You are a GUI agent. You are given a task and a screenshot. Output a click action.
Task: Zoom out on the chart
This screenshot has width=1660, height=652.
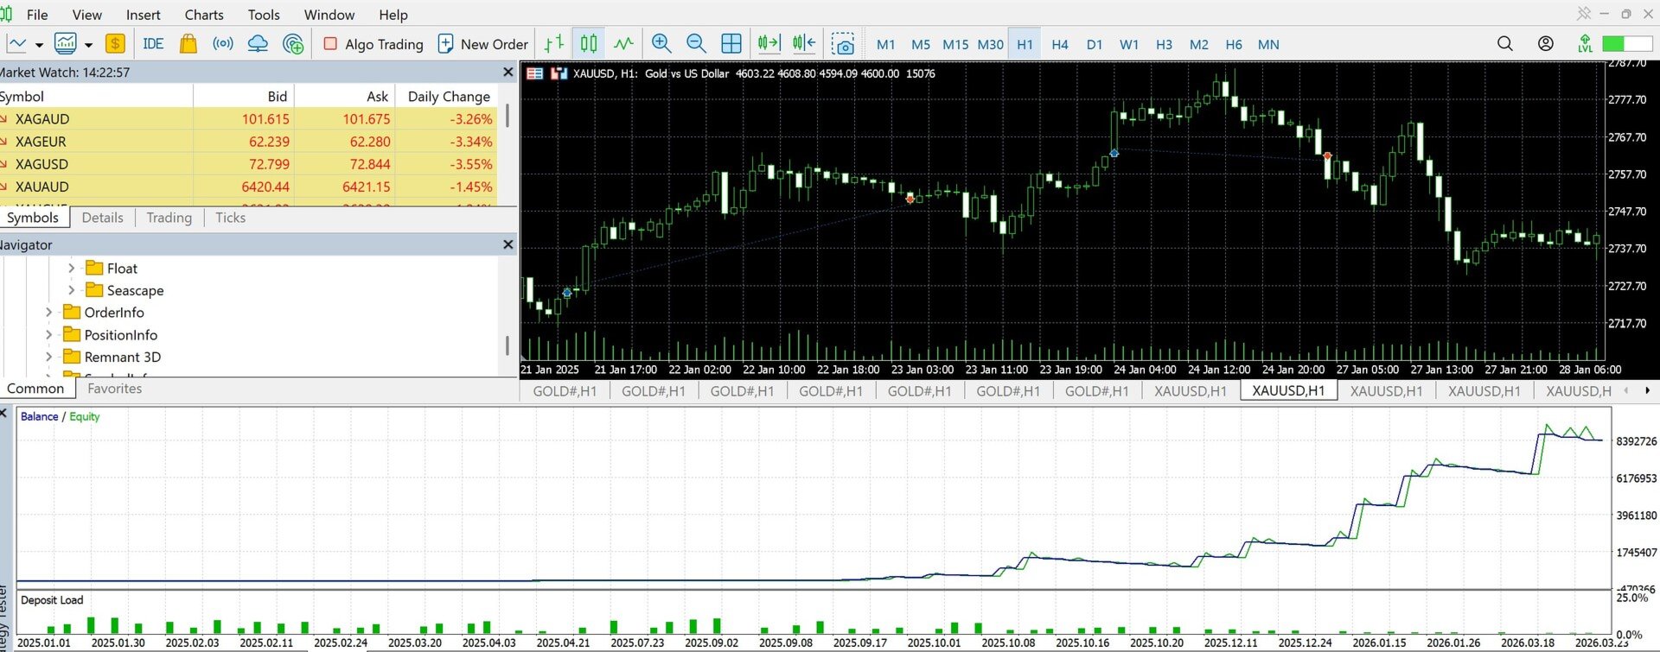(696, 43)
